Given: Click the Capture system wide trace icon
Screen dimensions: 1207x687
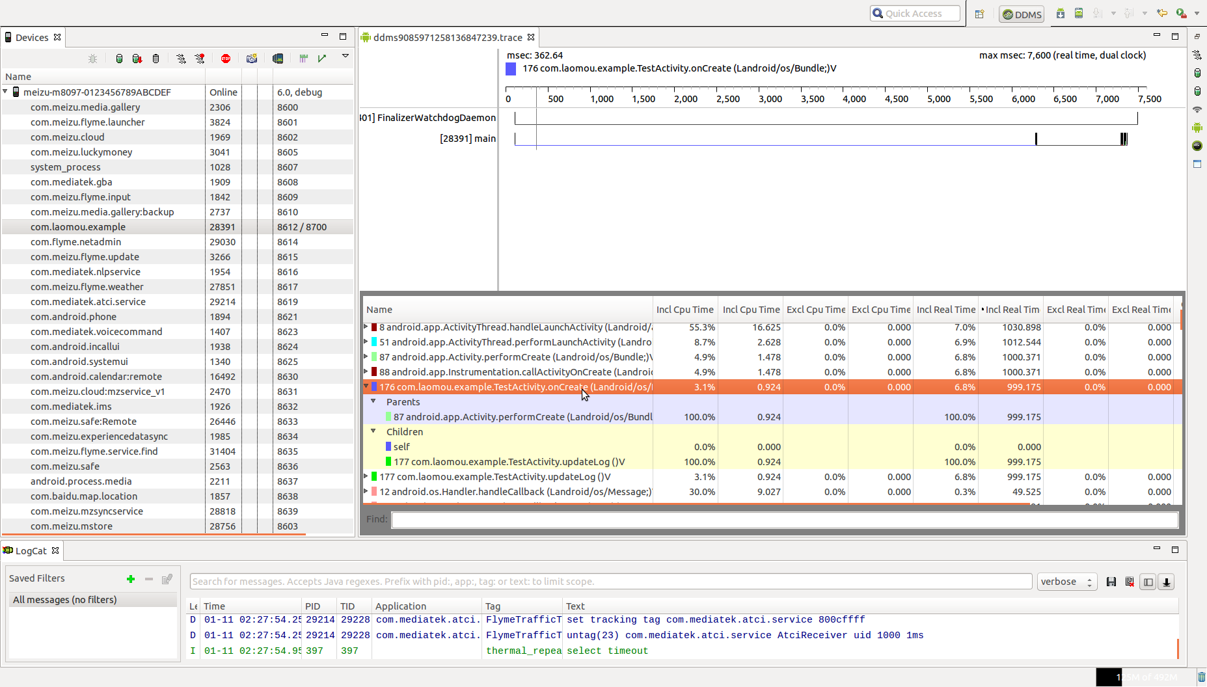Looking at the screenshot, I should (303, 59).
